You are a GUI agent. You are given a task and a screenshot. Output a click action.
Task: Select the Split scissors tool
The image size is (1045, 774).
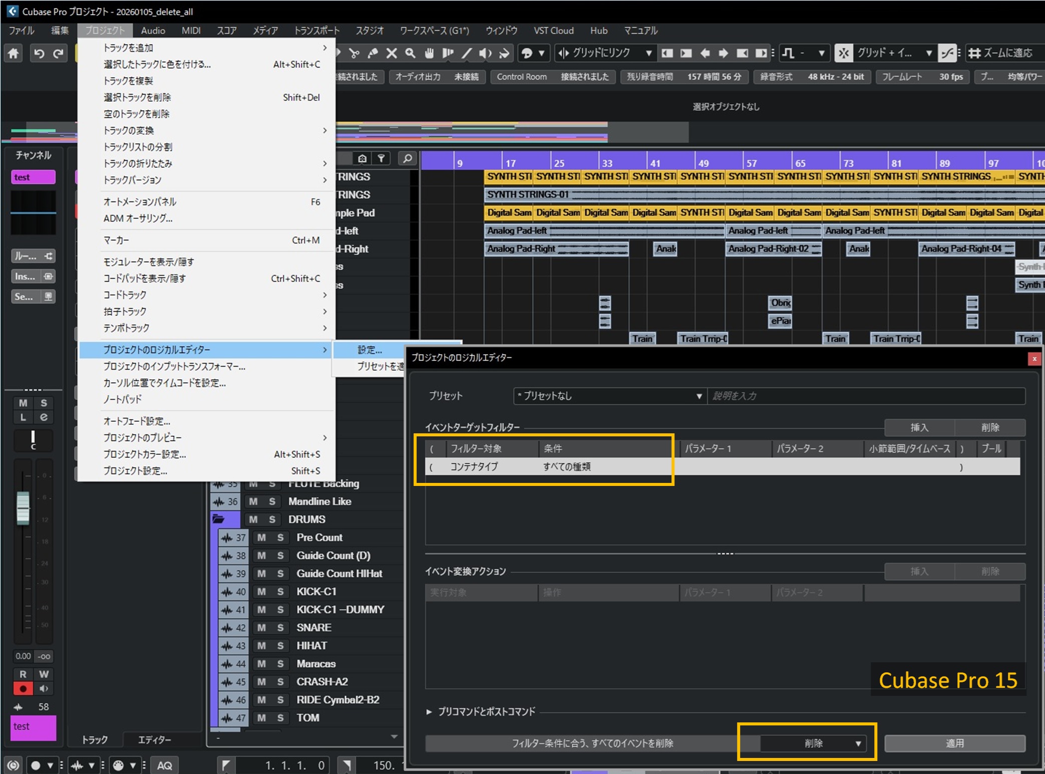pyautogui.click(x=354, y=53)
